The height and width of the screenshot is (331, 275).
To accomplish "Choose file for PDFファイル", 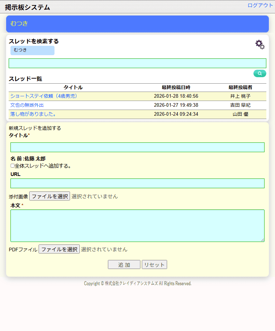I will pos(59,249).
